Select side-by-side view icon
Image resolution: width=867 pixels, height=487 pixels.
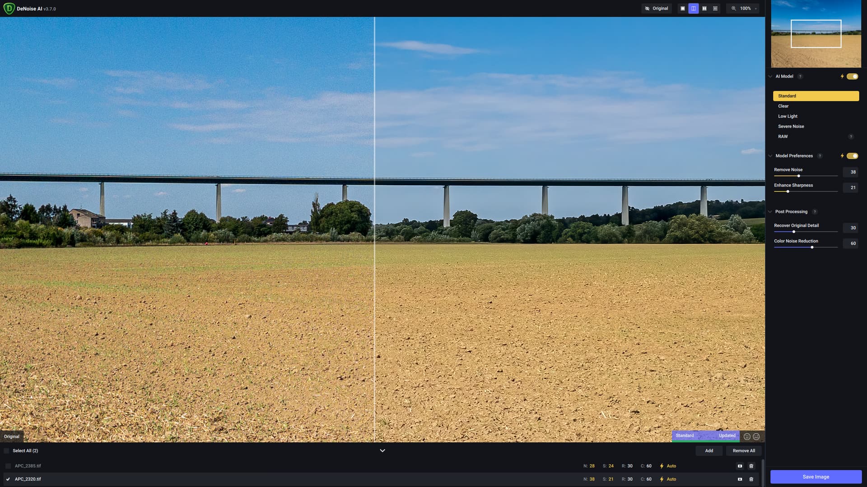tap(704, 9)
